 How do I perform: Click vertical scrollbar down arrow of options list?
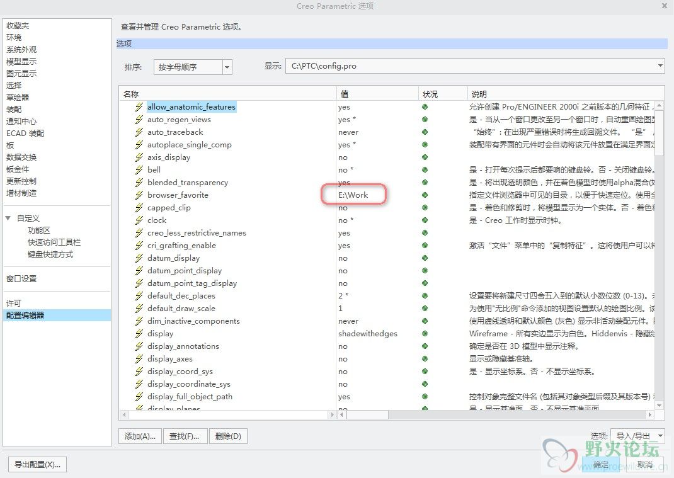click(x=660, y=406)
